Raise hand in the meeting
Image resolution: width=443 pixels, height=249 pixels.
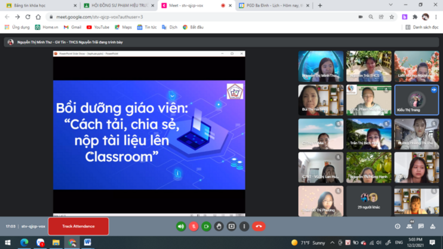tap(219, 226)
